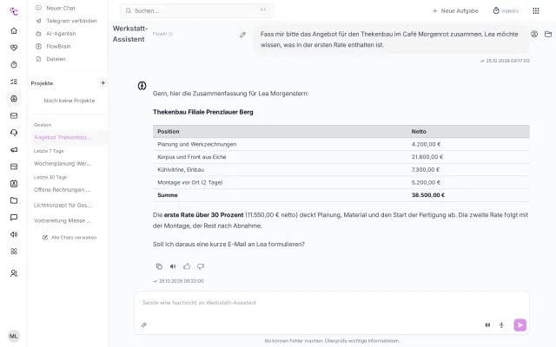Screen dimensions: 556x347
Task: Give thumbs down to the reply
Action: (x=201, y=266)
